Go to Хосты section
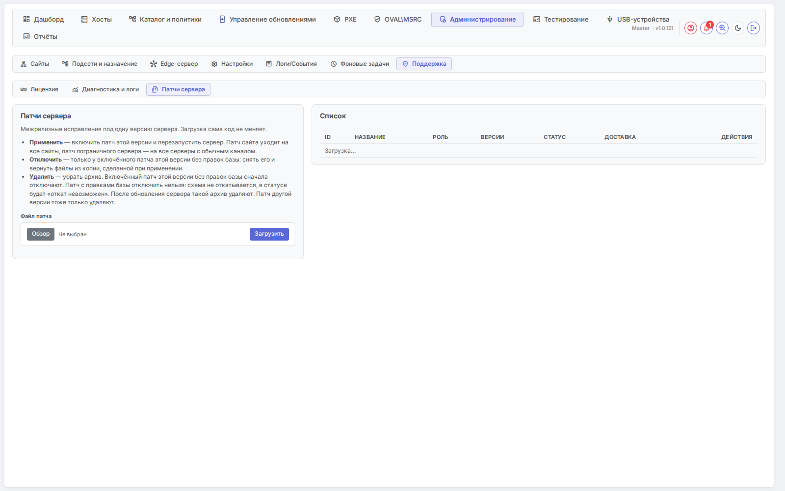 coord(97,19)
